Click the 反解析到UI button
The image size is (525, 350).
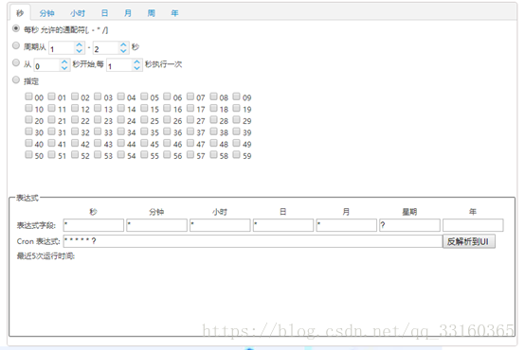click(469, 241)
